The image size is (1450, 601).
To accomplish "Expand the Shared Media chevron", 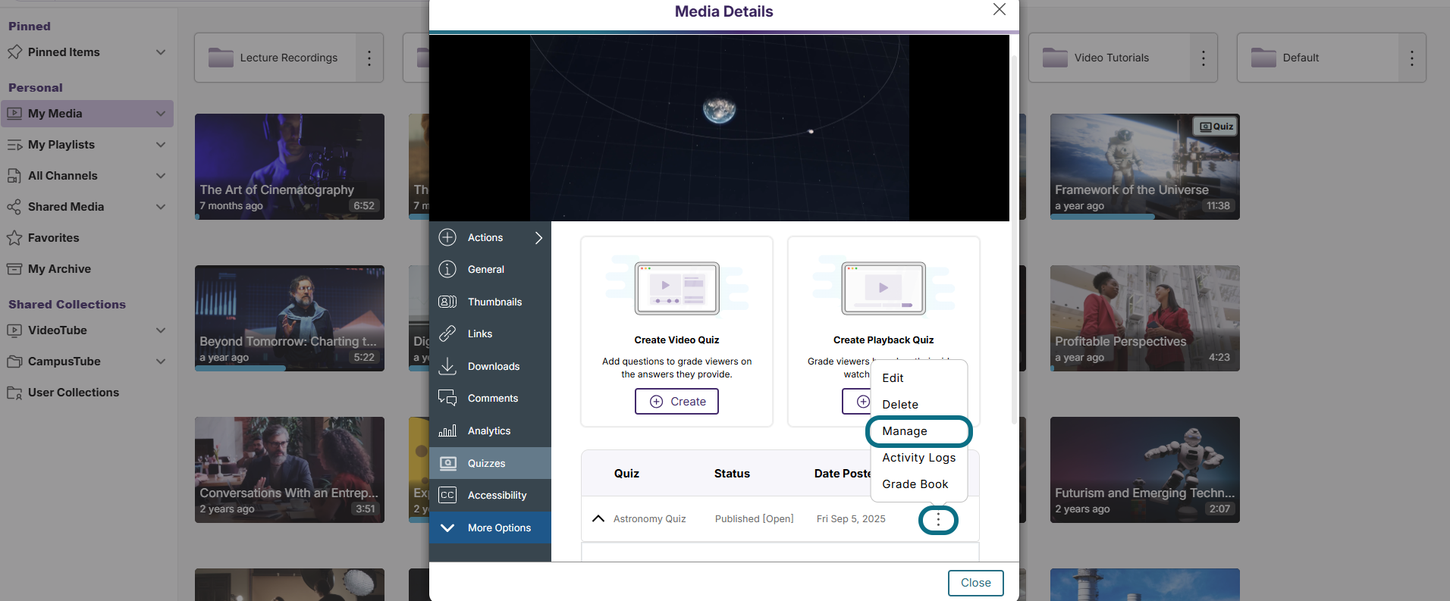I will [161, 207].
